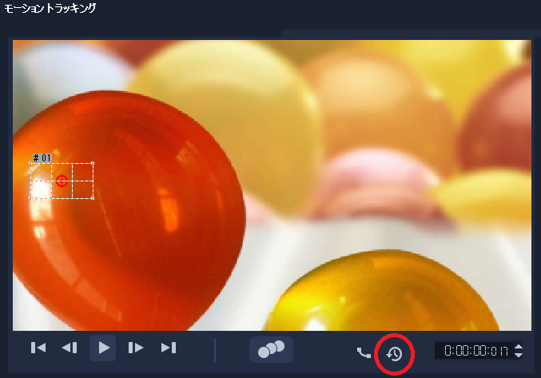Jump to the start of the clip

(38, 348)
